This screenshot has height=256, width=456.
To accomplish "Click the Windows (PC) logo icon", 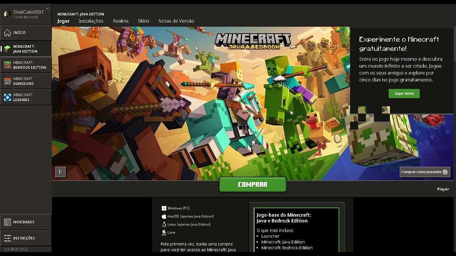I will point(164,208).
